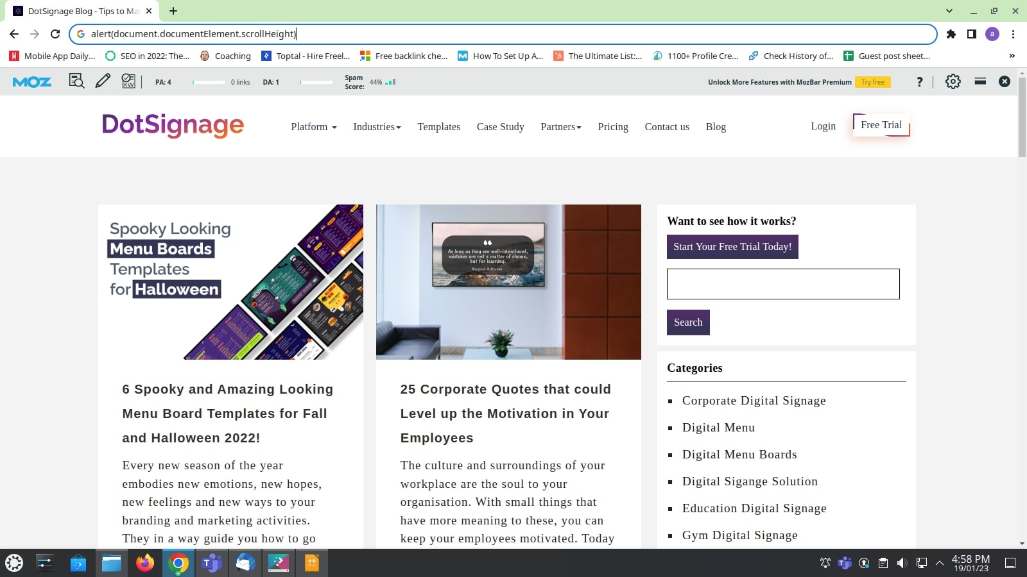Open MozBar page analysis icon
Screen dimensions: 1027x577
[x=76, y=81]
